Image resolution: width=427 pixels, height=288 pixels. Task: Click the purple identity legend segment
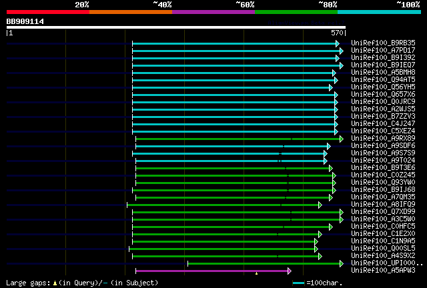coord(213,12)
